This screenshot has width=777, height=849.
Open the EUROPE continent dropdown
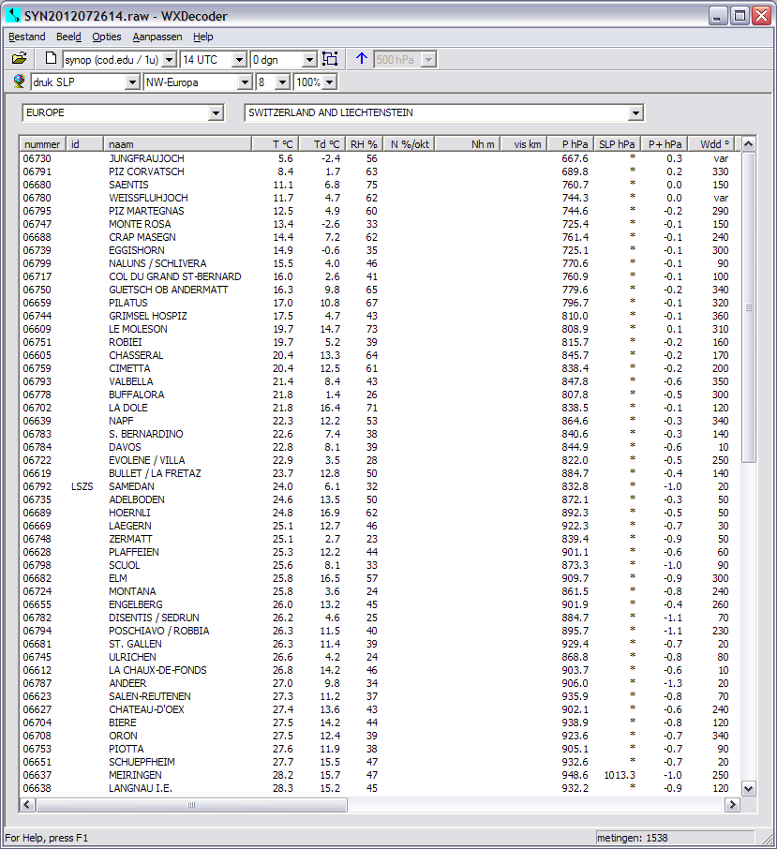(216, 112)
